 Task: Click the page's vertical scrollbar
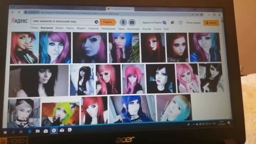pyautogui.click(x=222, y=20)
